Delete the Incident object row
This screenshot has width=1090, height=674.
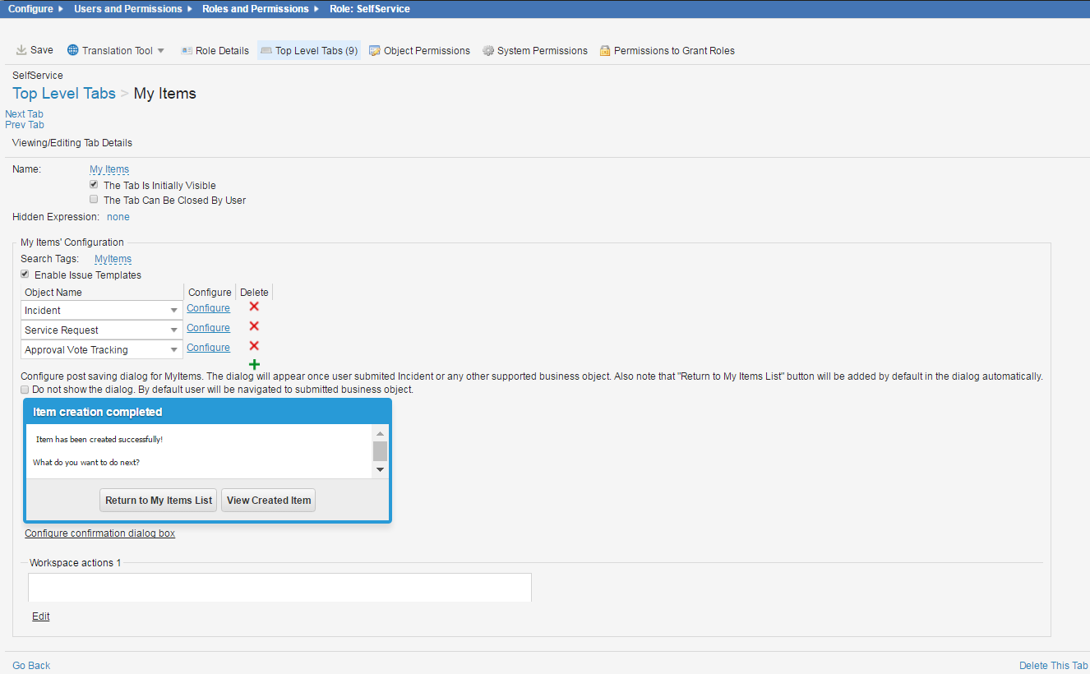[254, 307]
